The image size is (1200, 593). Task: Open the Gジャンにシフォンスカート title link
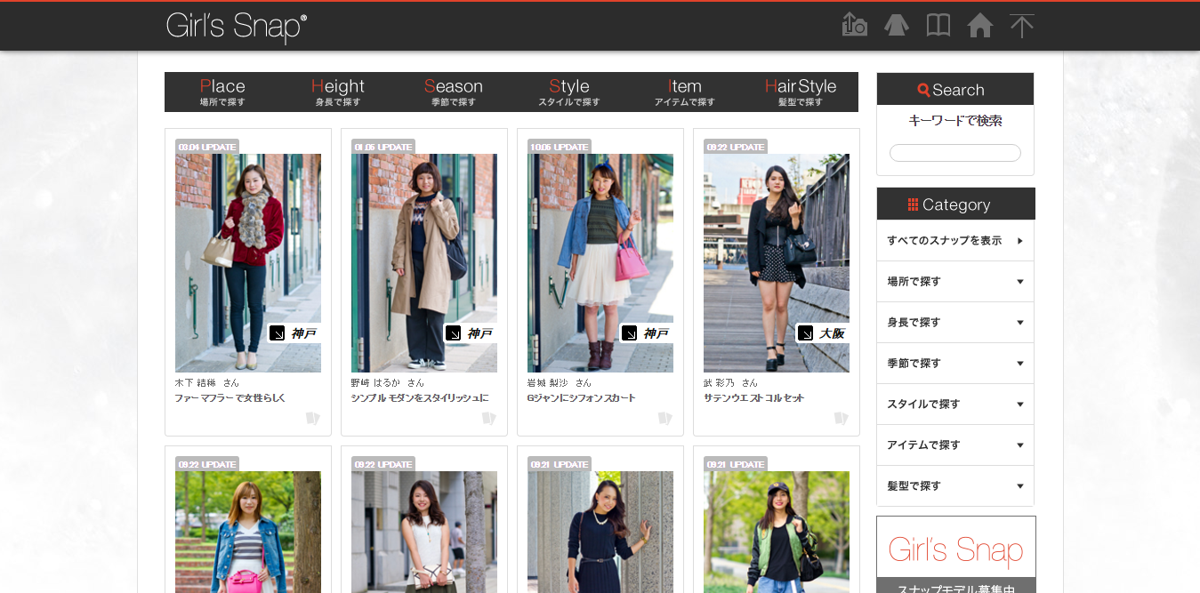[x=582, y=398]
